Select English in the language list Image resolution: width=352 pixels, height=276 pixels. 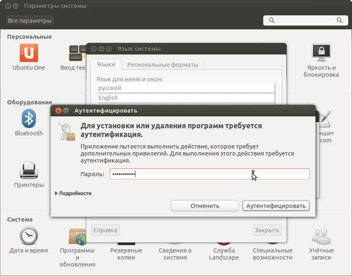(x=108, y=98)
